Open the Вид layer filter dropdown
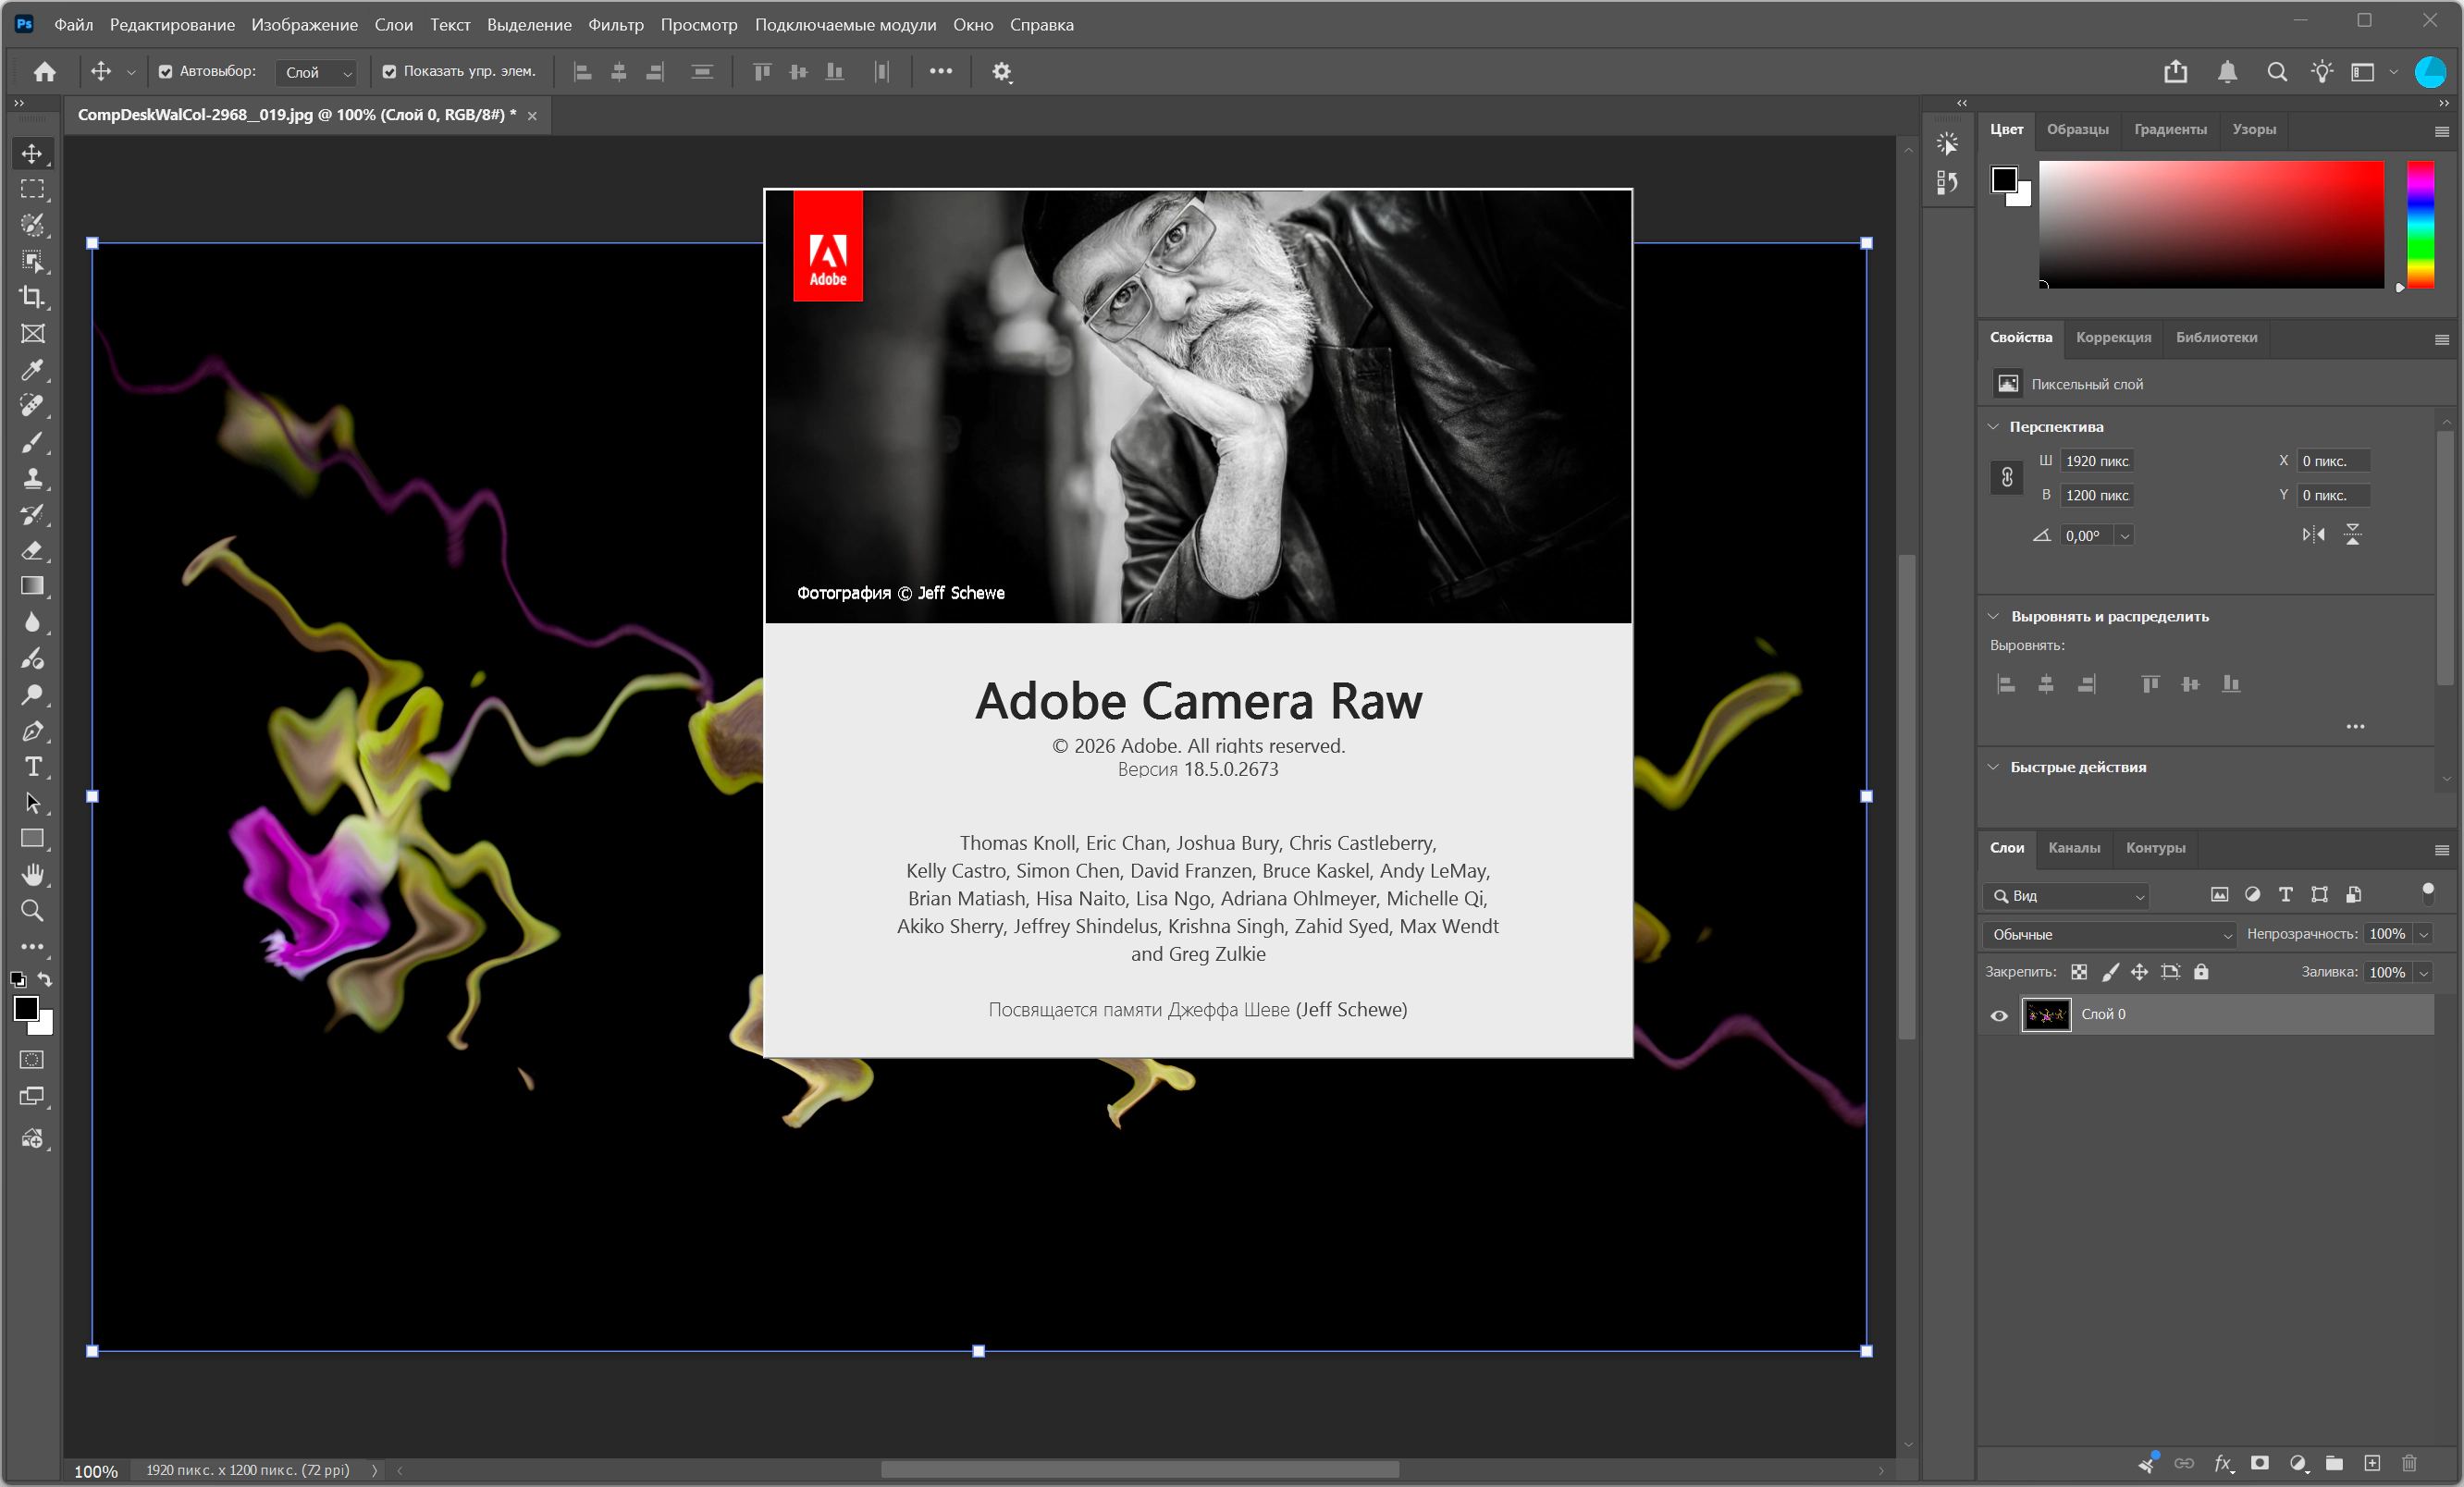2464x1487 pixels. tap(2066, 896)
